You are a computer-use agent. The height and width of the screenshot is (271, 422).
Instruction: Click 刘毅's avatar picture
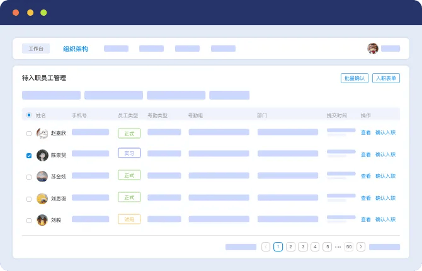pos(42,220)
